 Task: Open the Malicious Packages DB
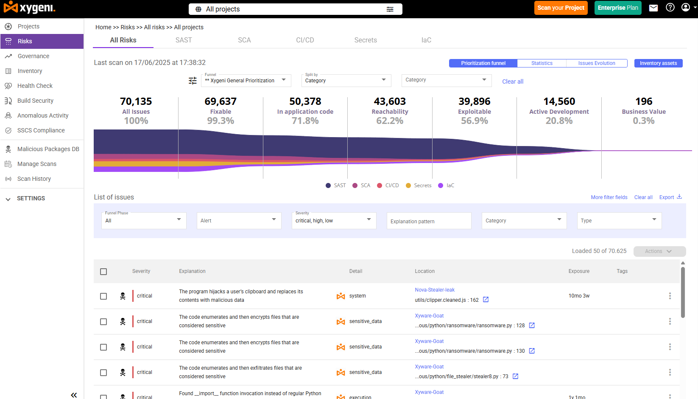48,149
